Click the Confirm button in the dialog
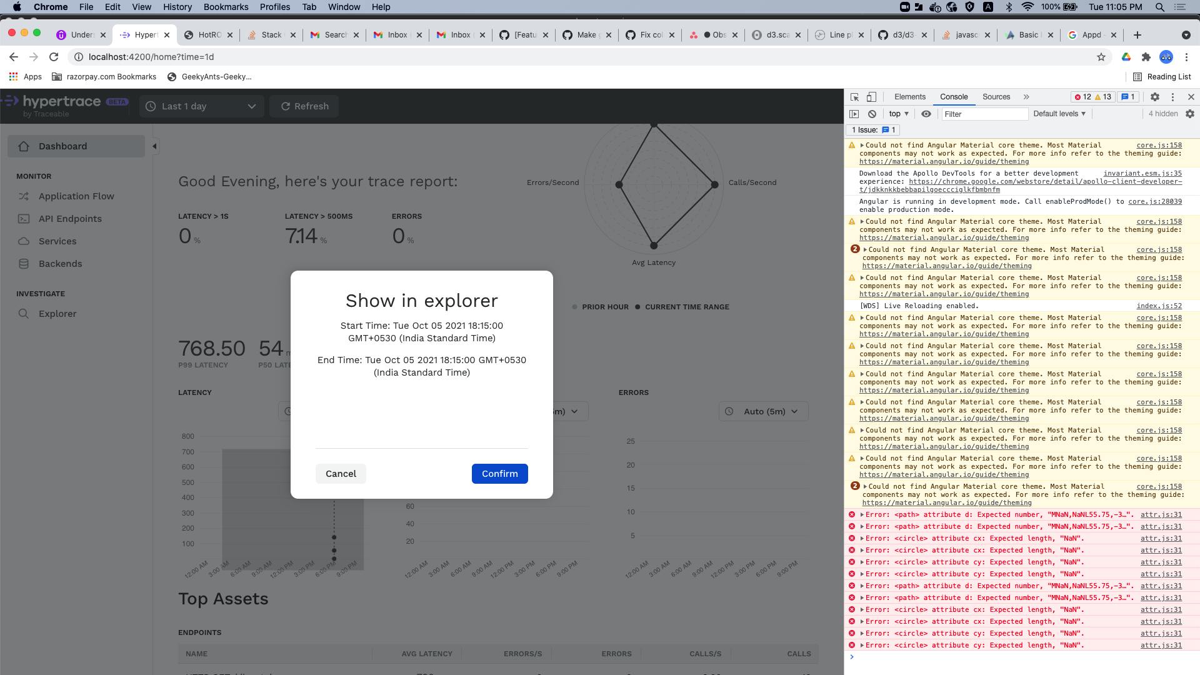The height and width of the screenshot is (675, 1200). pyautogui.click(x=499, y=473)
